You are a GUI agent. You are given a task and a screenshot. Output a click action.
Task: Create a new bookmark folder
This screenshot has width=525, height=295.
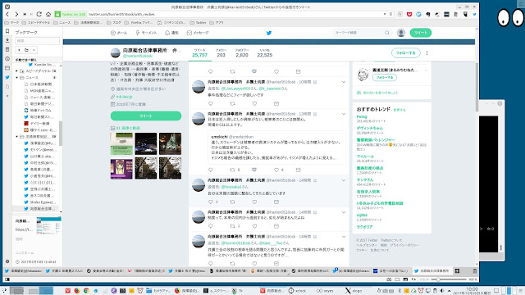click(x=26, y=50)
